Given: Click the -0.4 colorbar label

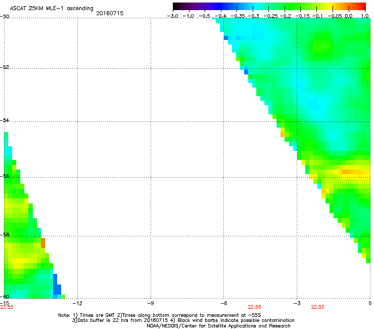Looking at the screenshot, I should [x=221, y=16].
